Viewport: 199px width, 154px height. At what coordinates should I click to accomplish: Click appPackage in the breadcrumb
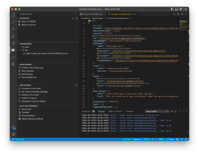tap(97, 18)
